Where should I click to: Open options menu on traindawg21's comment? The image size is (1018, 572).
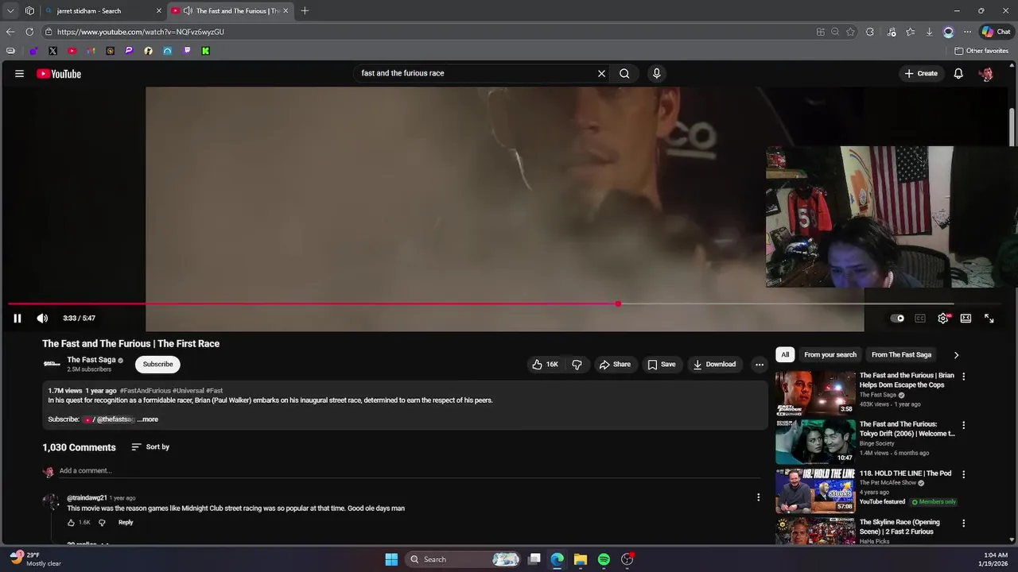tap(758, 497)
